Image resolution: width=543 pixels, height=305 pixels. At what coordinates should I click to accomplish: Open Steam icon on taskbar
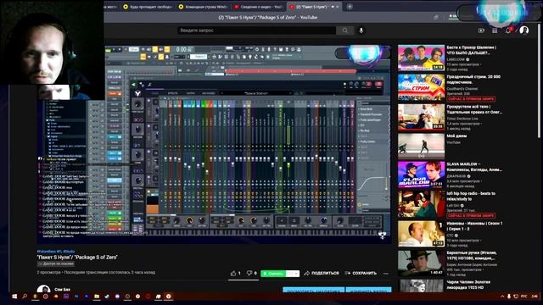tap(107, 297)
